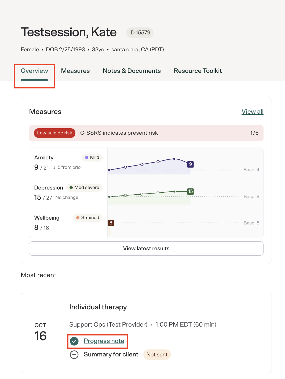The height and width of the screenshot is (379, 285).
Task: Click the 'Summary for client' label
Action: pos(111,354)
